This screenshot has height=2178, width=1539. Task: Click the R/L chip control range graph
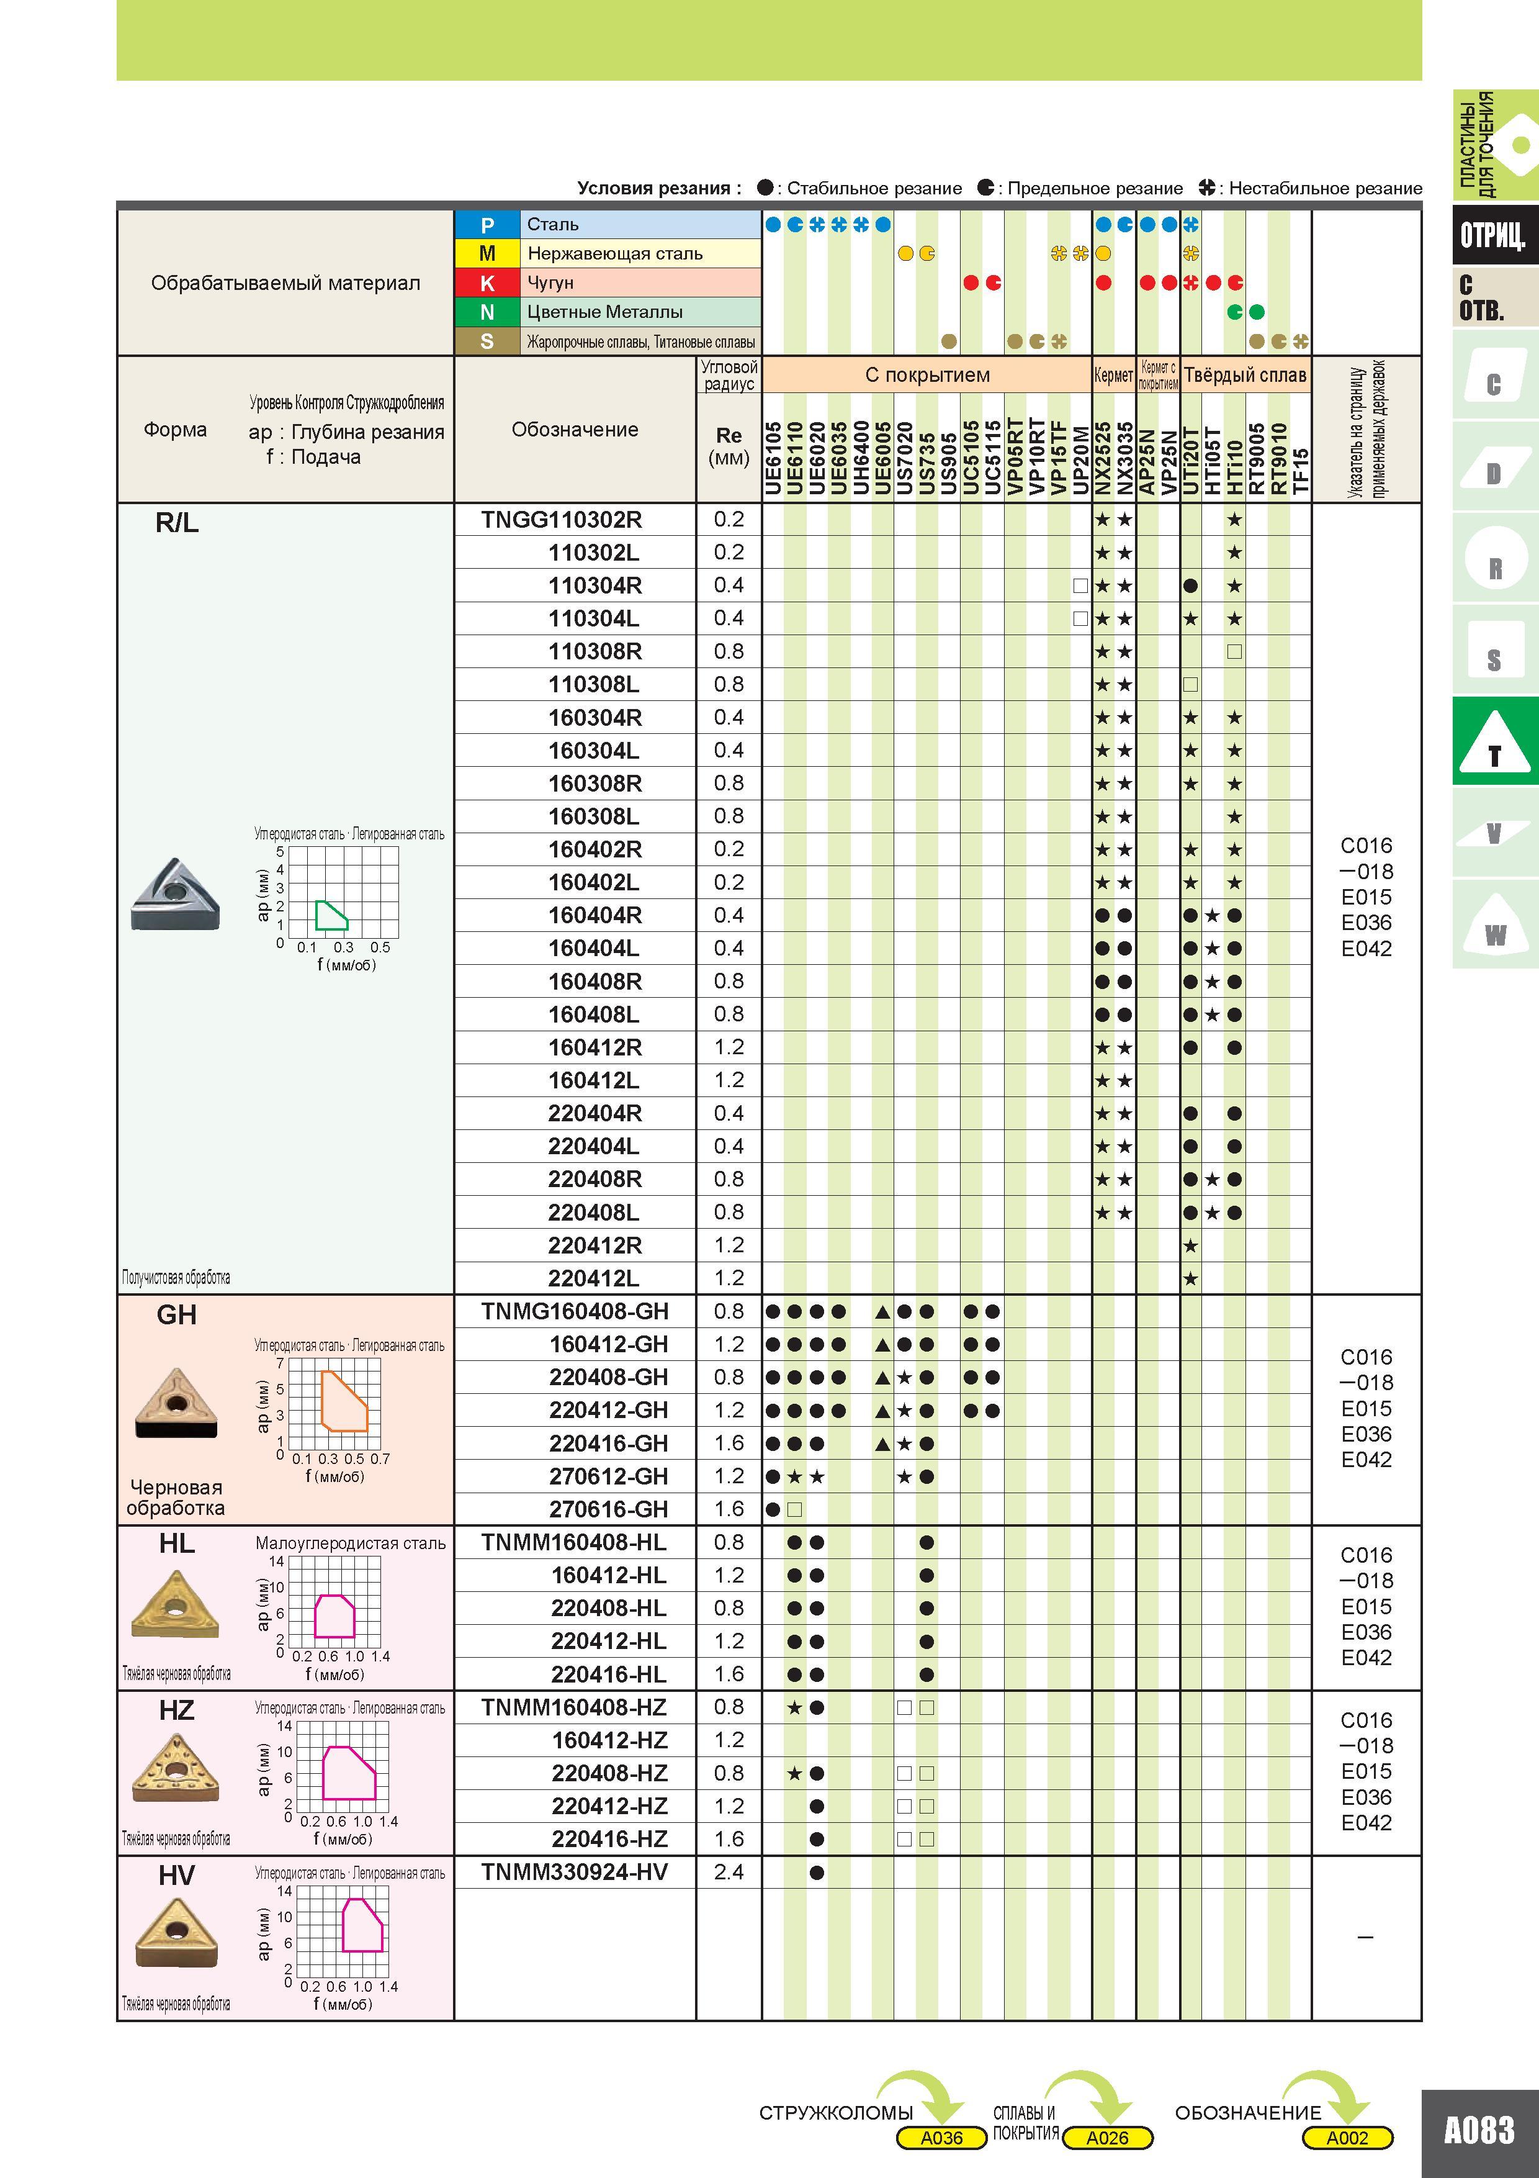tap(343, 893)
